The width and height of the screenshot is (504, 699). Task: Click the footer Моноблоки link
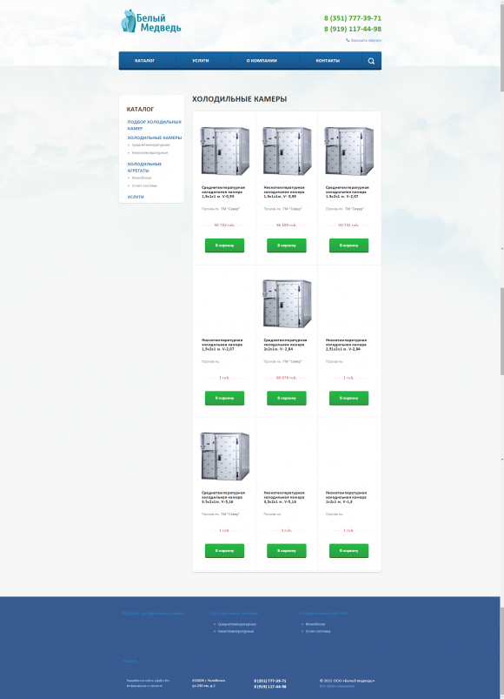315,624
